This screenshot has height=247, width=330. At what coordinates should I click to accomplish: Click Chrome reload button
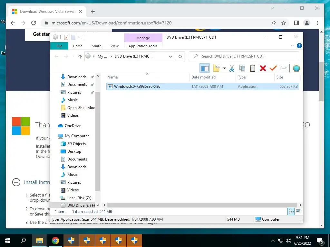tap(34, 23)
